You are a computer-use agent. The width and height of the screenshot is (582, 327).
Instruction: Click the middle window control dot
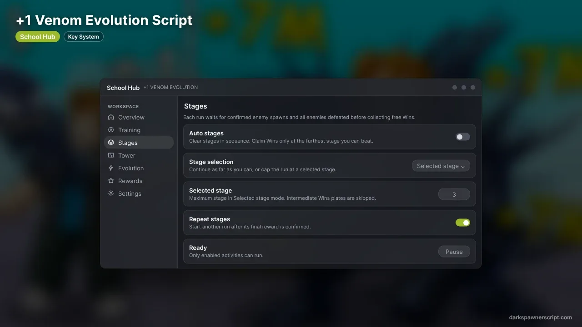[464, 87]
